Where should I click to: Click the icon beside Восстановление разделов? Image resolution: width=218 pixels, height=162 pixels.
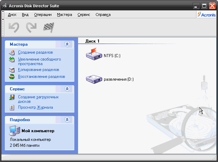tap(12, 76)
